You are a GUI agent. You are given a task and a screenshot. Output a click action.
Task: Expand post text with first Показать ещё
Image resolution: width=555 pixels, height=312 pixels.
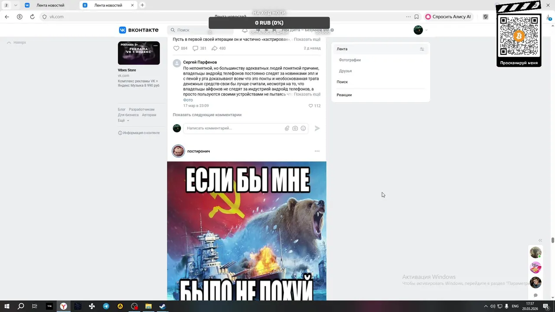[307, 39]
